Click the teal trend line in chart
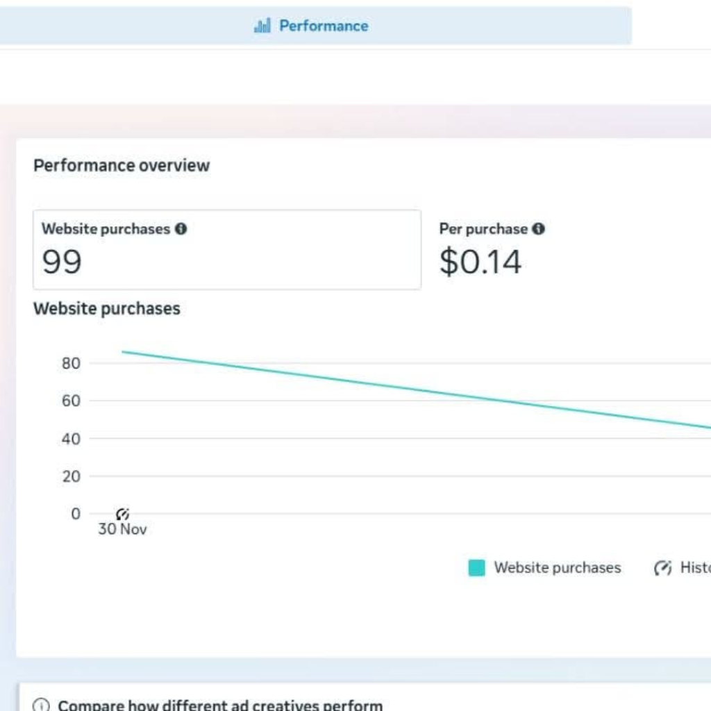711x711 pixels. [x=417, y=390]
